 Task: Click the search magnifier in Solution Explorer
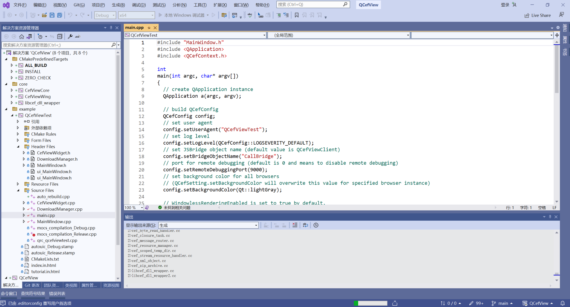tap(113, 45)
